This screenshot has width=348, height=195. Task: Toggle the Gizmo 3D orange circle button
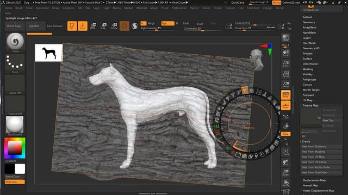click(x=125, y=26)
